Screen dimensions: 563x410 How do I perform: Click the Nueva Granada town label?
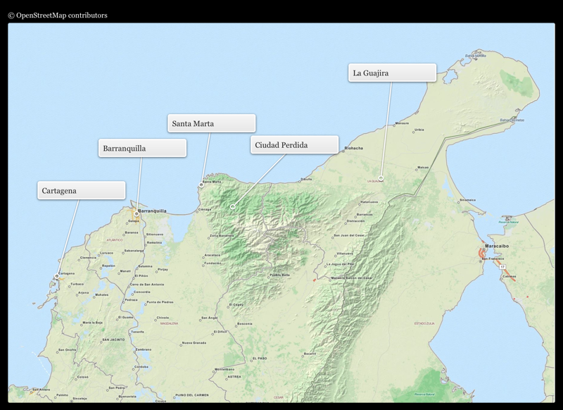tap(195, 343)
